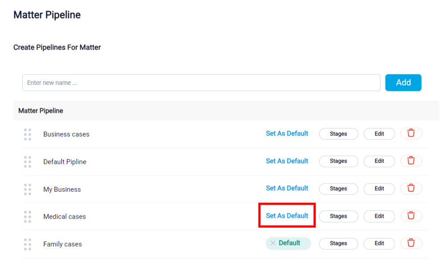Viewport: 445px width, 267px height.
Task: Edit the My Business pipeline
Action: (379, 189)
